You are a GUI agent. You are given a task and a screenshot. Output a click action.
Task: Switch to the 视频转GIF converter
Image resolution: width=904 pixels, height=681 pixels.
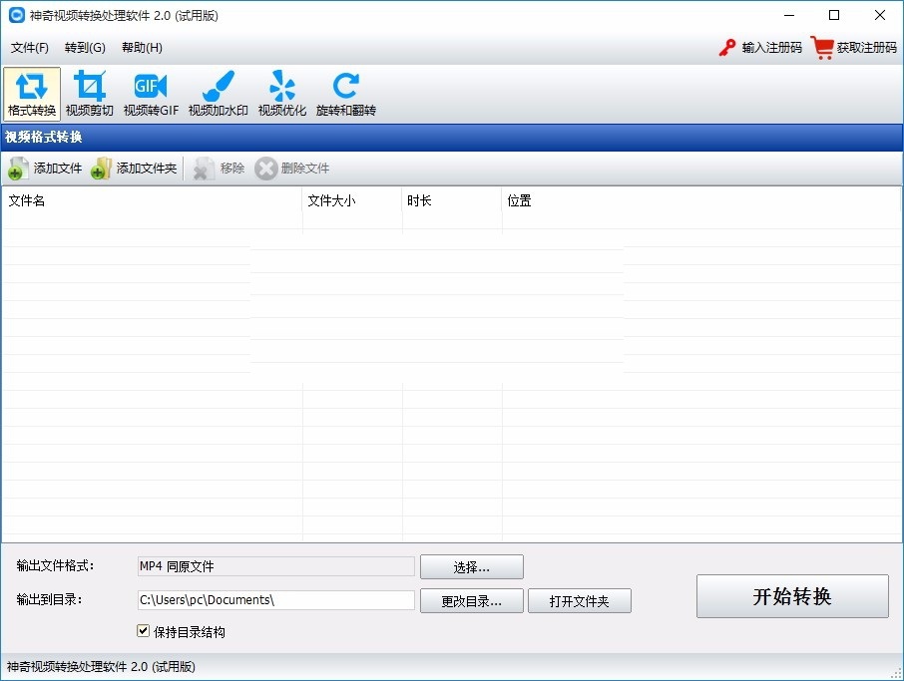pos(150,92)
